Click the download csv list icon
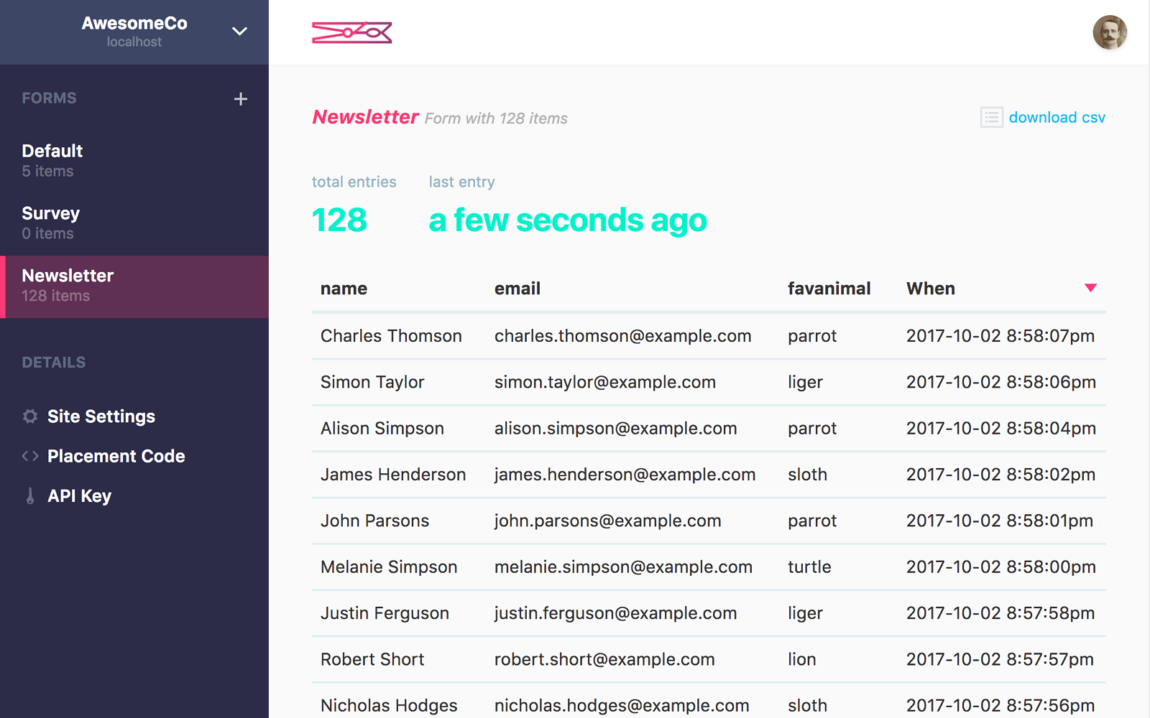Image resolution: width=1150 pixels, height=718 pixels. pos(992,117)
